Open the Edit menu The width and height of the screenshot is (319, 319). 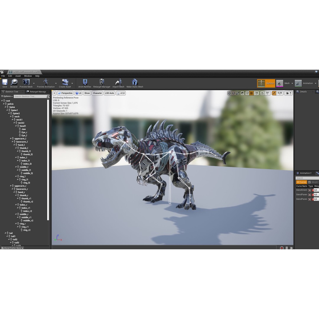(x=10, y=76)
